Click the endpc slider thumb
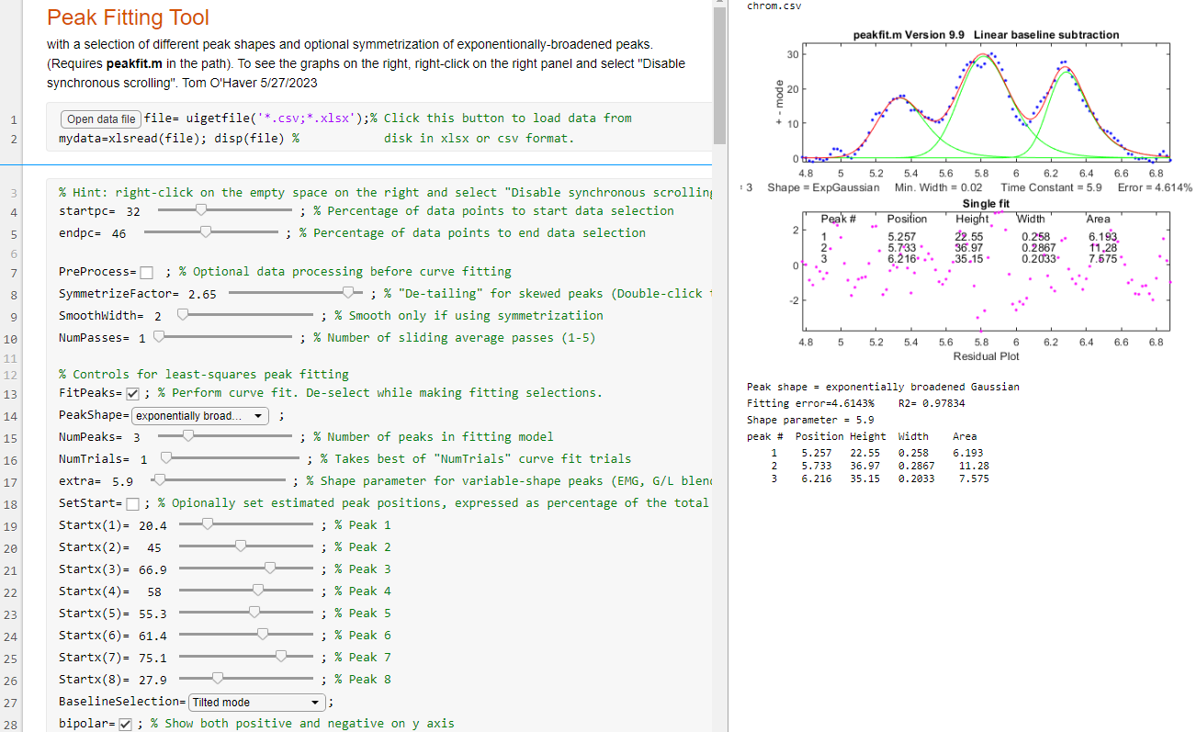 (x=206, y=233)
